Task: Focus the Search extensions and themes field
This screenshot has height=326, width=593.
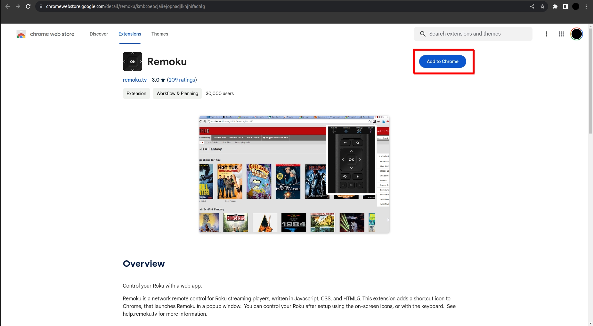Action: (x=473, y=34)
